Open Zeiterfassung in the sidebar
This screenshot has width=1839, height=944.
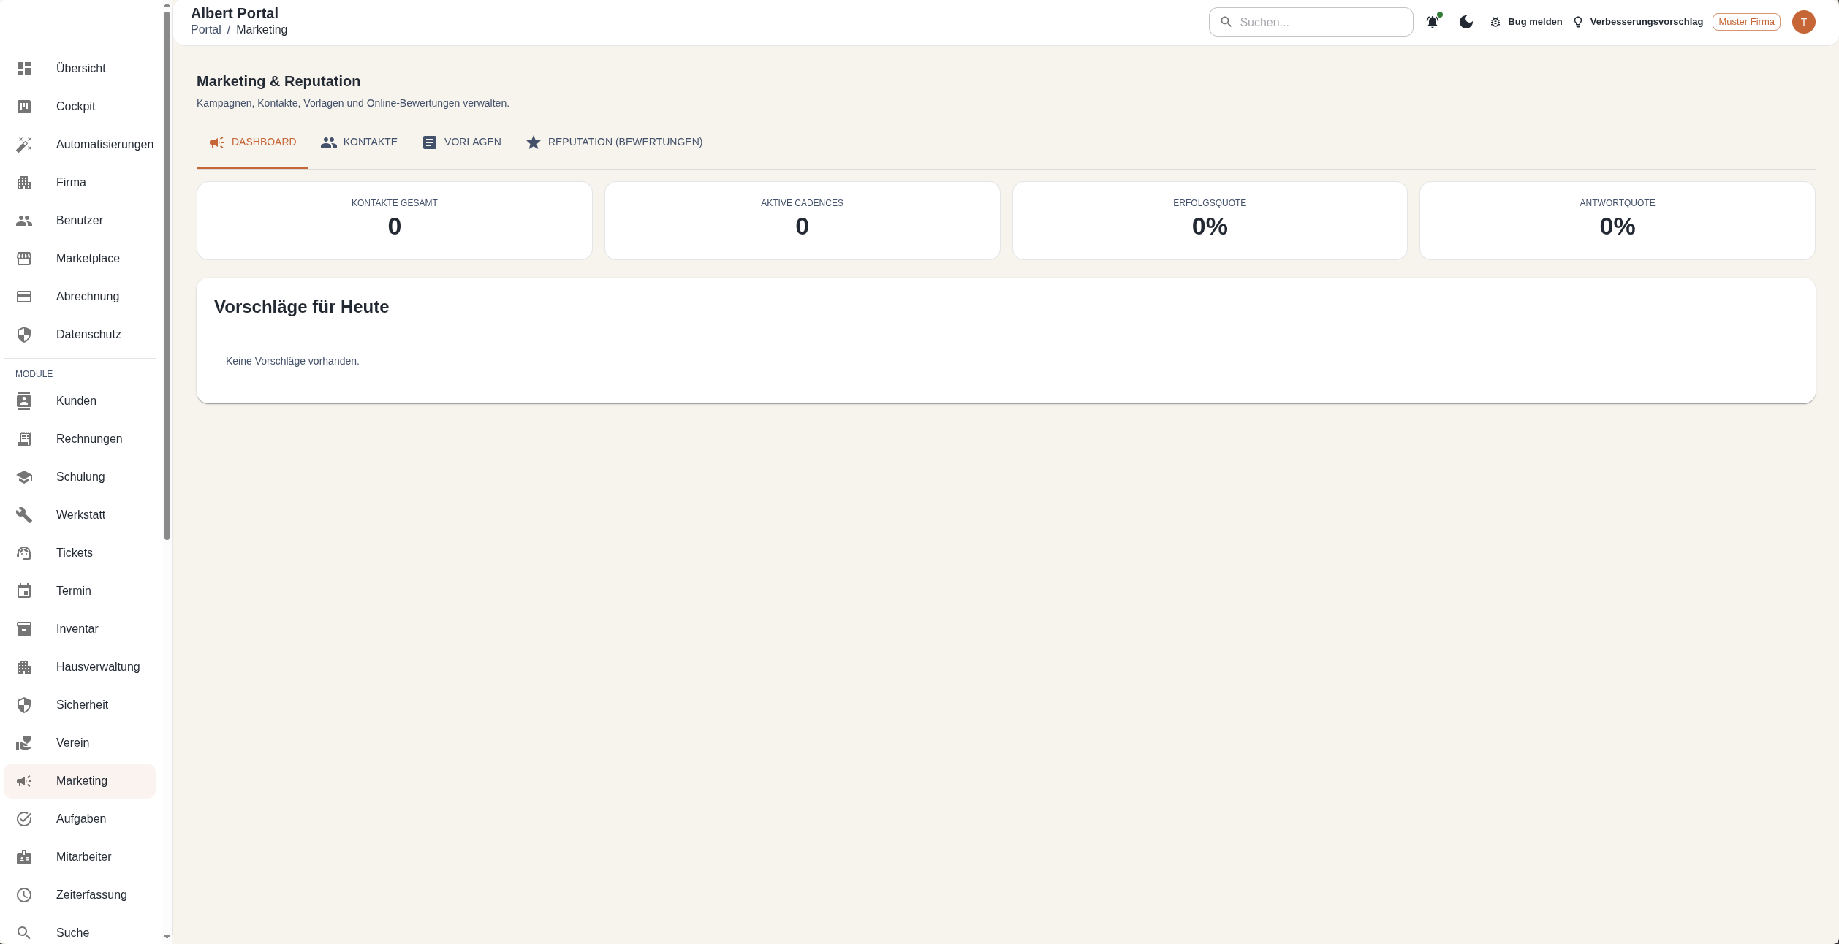pyautogui.click(x=80, y=895)
